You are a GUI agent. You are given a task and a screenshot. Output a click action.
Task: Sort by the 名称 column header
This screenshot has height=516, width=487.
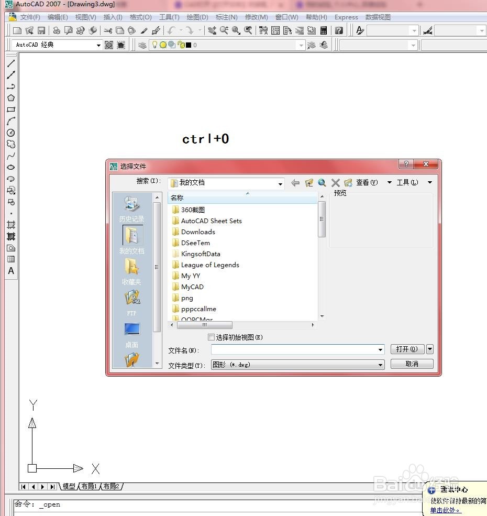(242, 198)
